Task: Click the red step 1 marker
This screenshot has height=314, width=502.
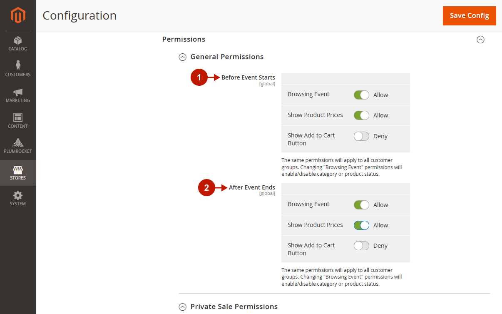Action: pos(199,77)
